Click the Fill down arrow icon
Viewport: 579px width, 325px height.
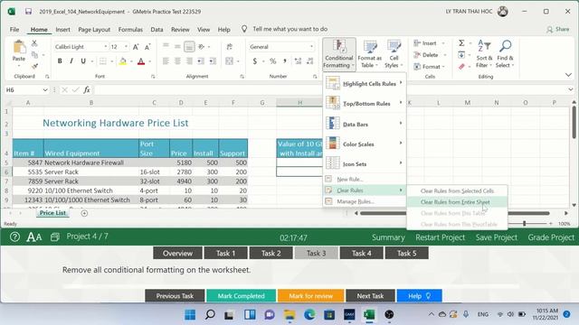point(461,55)
